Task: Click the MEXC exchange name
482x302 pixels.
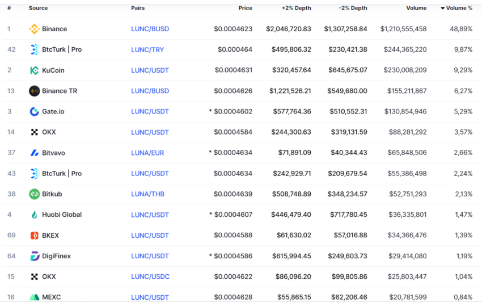Action: pos(52,297)
